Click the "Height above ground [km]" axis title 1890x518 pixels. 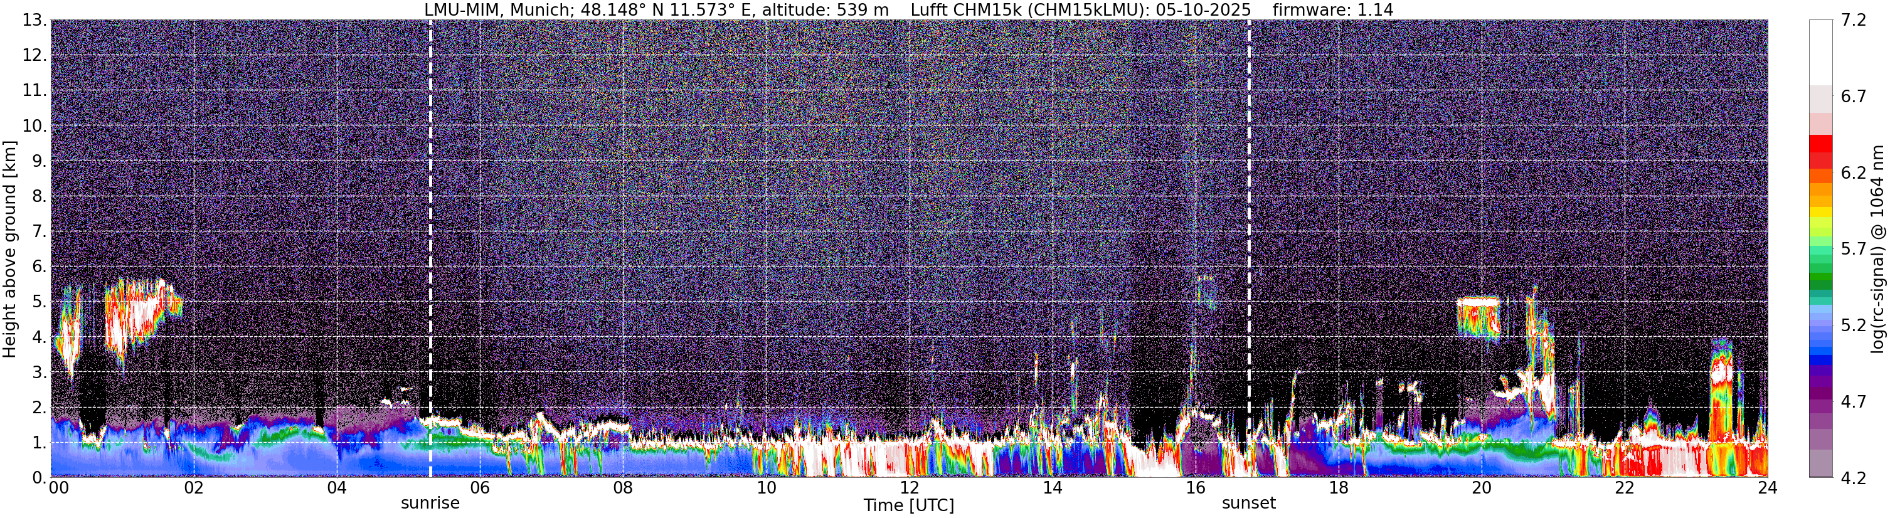coord(10,249)
